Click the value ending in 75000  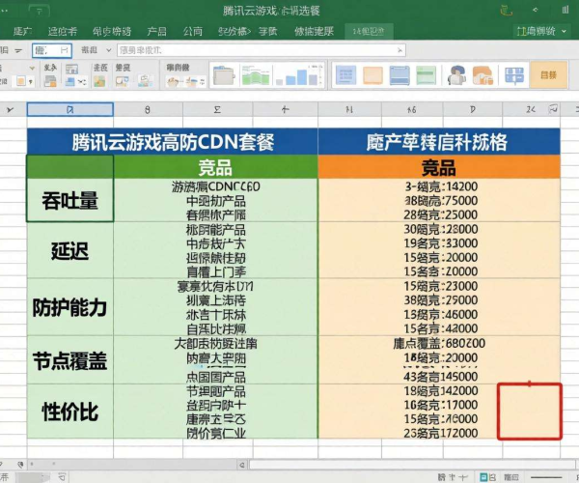441,201
